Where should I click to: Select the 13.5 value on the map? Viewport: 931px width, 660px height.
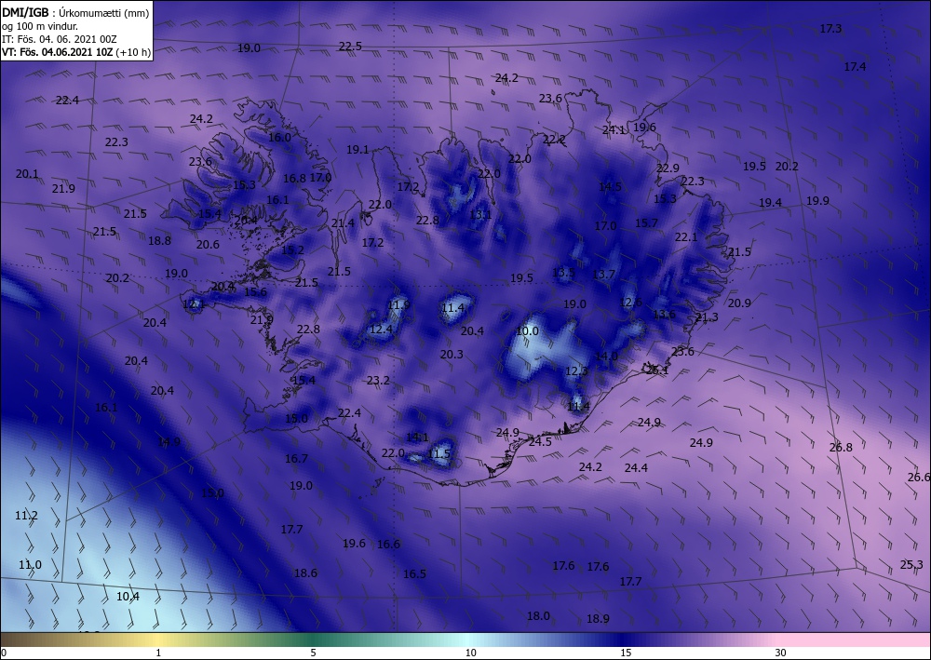[563, 273]
